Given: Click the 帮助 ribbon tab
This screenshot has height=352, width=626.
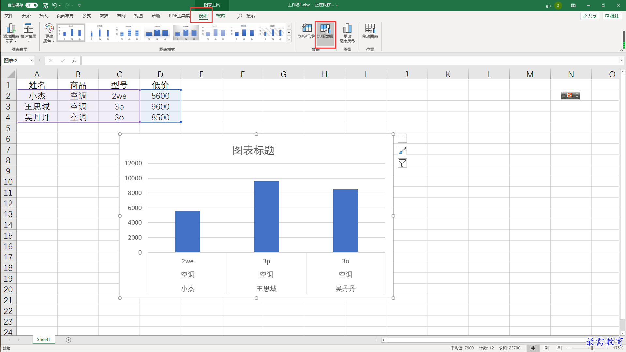Looking at the screenshot, I should click(156, 16).
